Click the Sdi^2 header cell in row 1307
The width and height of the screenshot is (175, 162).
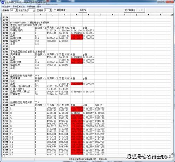[101, 105]
